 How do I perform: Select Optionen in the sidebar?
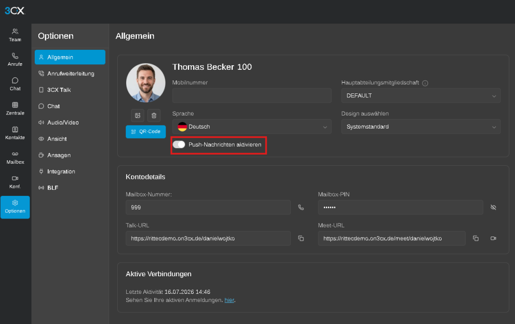[x=15, y=207]
